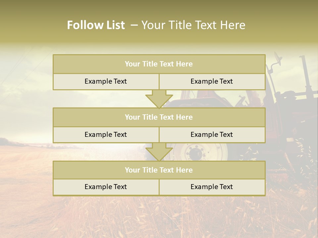This screenshot has height=238, width=318.
Task: Select the bold 'Follow List' heading text
Action: [96, 25]
